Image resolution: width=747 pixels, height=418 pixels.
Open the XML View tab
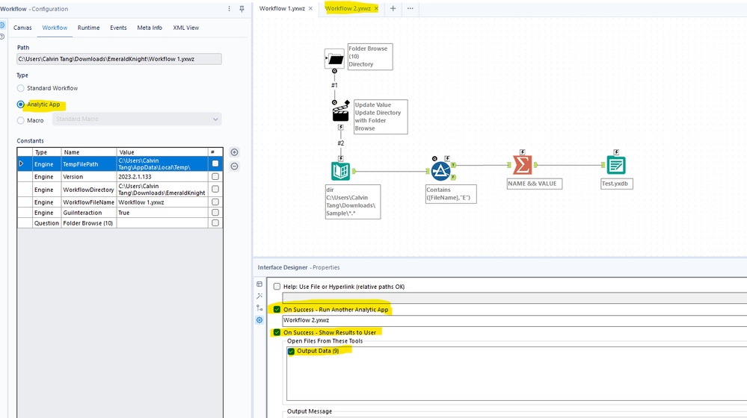coord(186,28)
